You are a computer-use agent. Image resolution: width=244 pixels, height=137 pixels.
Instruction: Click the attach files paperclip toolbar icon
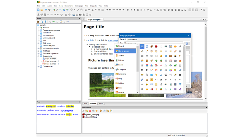[57, 10]
